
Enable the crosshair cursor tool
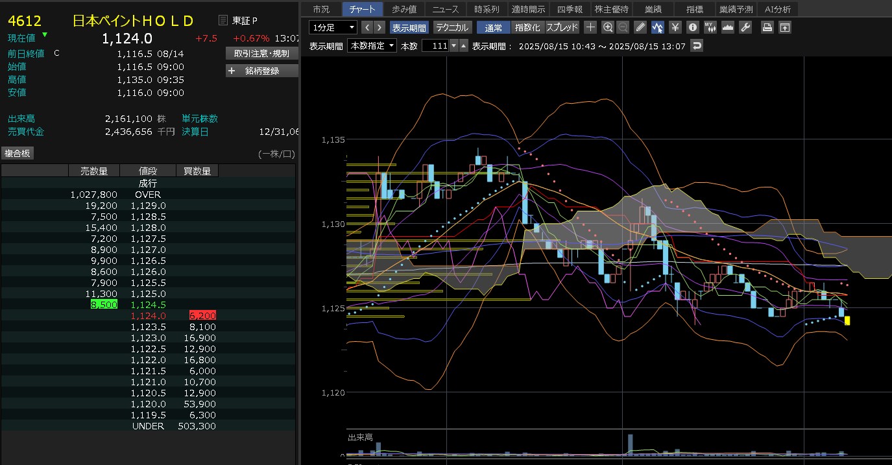click(590, 27)
